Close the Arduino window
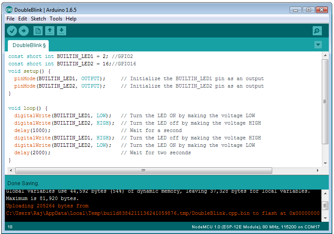This screenshot has width=334, height=234. coord(322,10)
